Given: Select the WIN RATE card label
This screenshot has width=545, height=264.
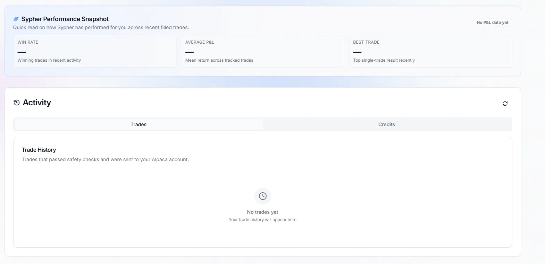Looking at the screenshot, I should 28,42.
